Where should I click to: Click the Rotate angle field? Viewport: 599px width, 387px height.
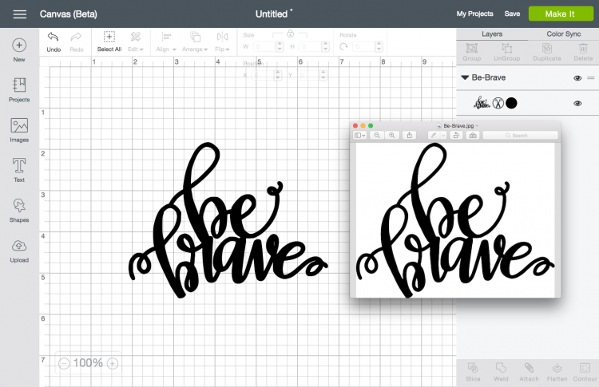pyautogui.click(x=363, y=47)
